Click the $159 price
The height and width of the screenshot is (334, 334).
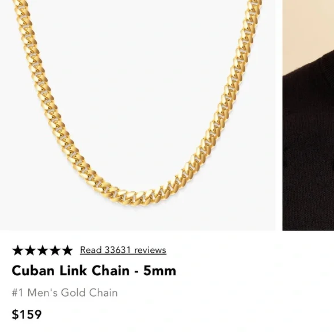click(26, 314)
